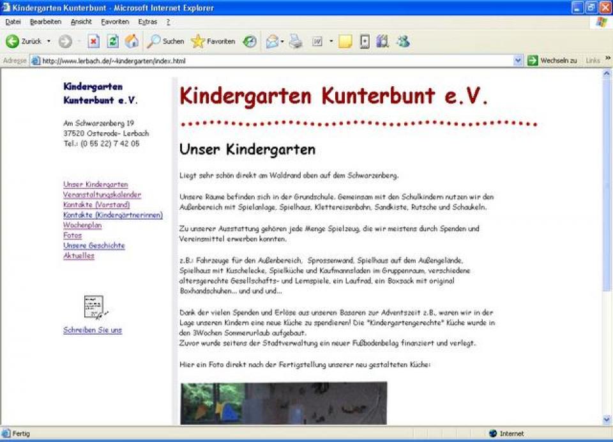613x442 pixels.
Task: Click the Stop loading icon
Action: tap(93, 42)
